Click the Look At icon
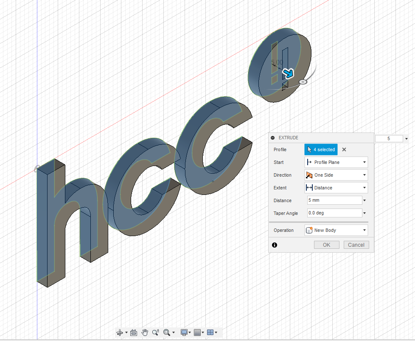The image size is (415, 341). tap(134, 332)
